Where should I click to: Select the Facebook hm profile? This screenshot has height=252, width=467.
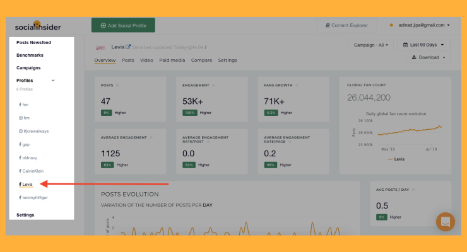[24, 105]
